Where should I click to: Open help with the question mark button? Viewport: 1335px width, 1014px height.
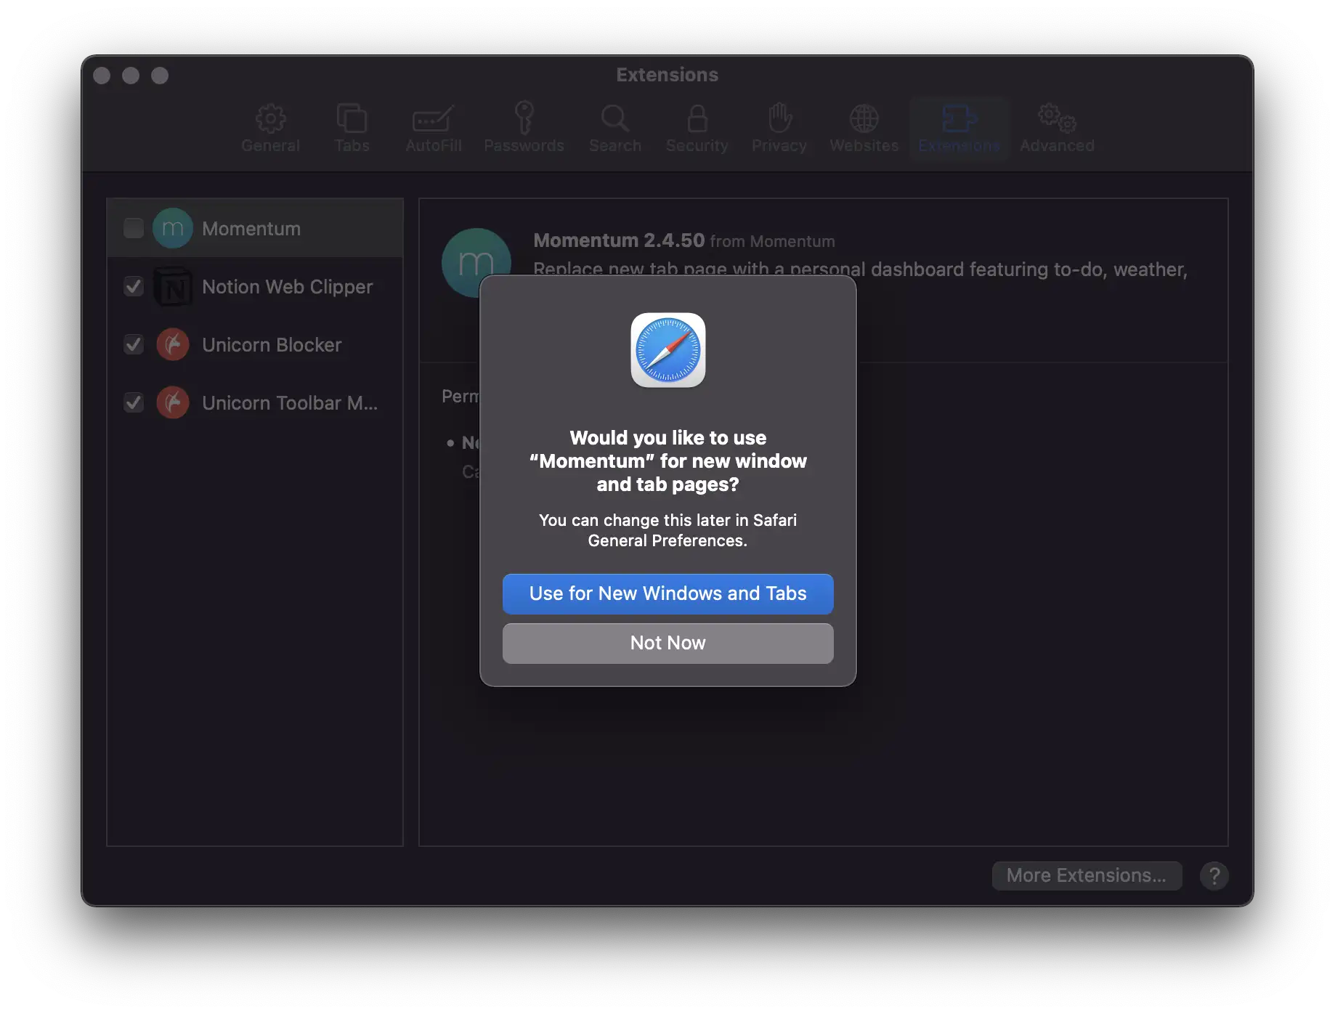click(1214, 876)
